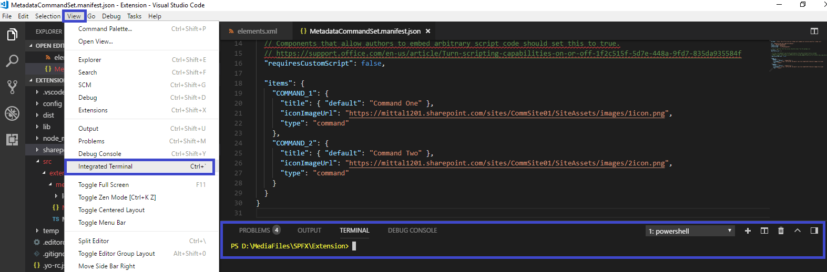The height and width of the screenshot is (272, 827).
Task: Choose Toggle Menu Bar
Action: [x=141, y=223]
